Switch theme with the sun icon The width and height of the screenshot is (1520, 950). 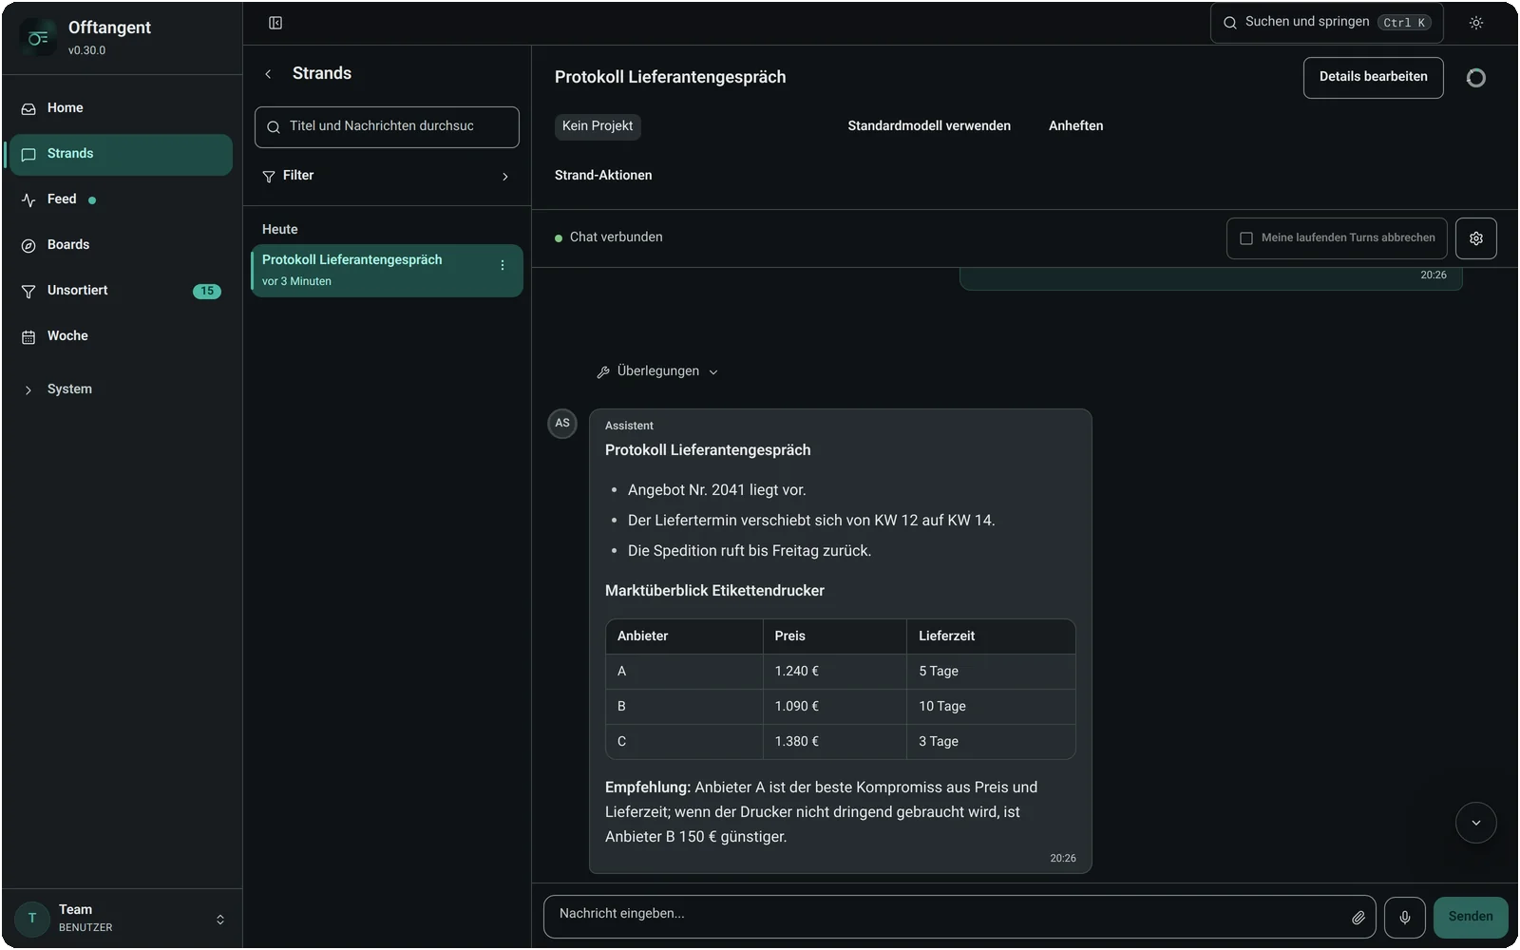click(1476, 23)
